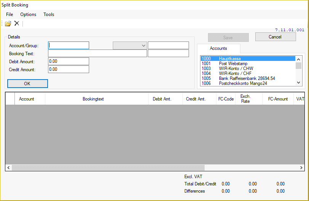Select account 1005 Bank Raiffeisenbank 28694.54
This screenshot has width=309, height=201.
point(248,78)
